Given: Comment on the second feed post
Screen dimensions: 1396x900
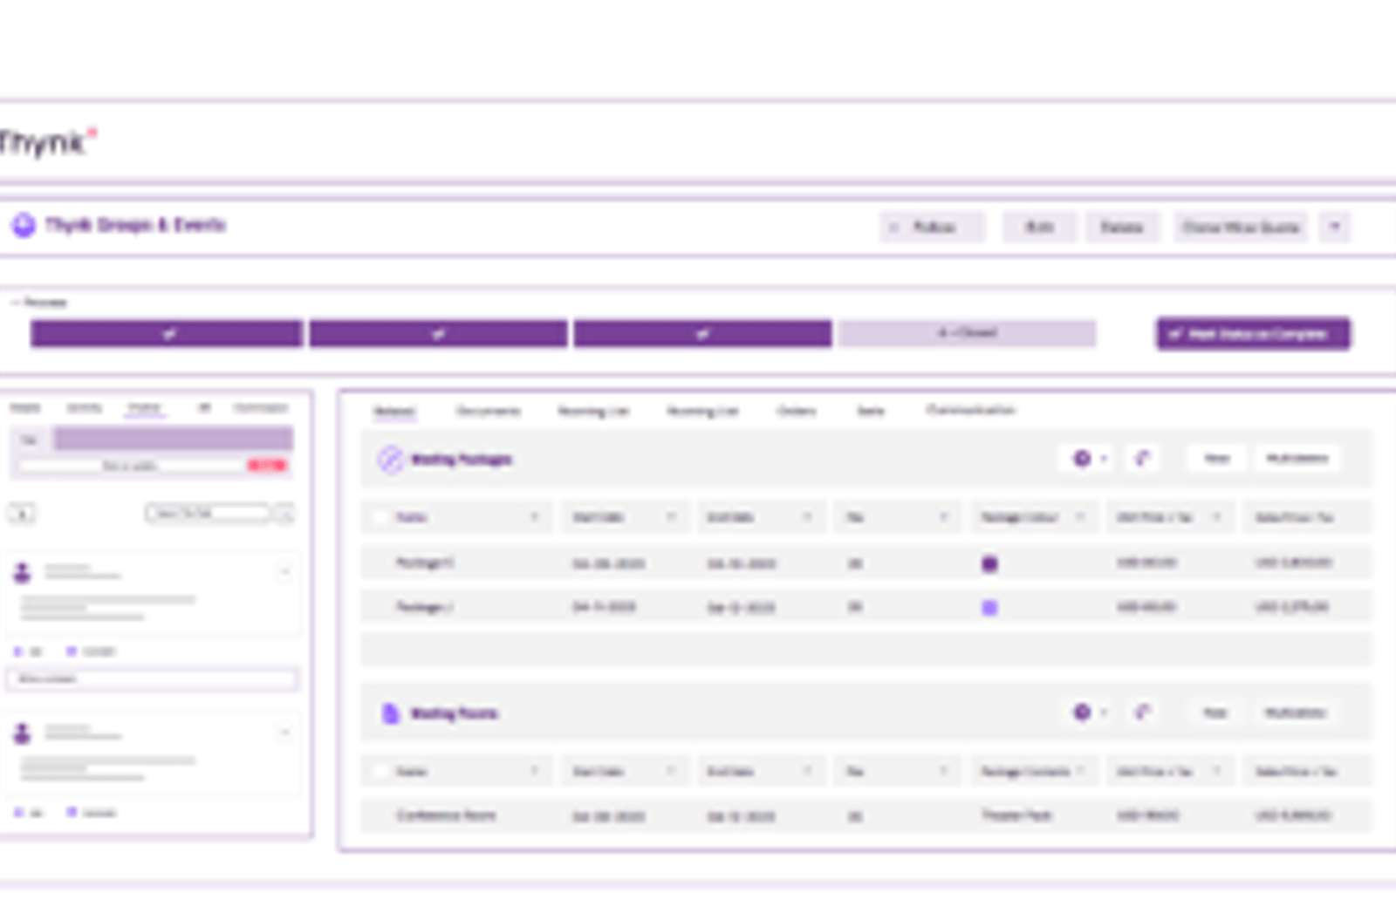Looking at the screenshot, I should click(x=92, y=813).
